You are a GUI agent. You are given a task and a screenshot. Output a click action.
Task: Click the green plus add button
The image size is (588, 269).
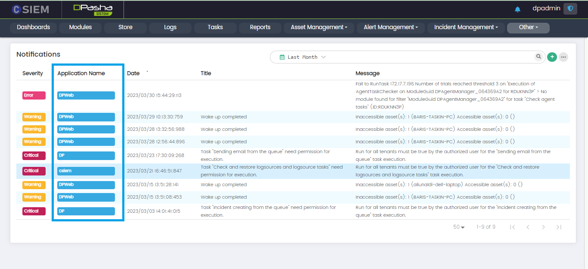click(552, 57)
